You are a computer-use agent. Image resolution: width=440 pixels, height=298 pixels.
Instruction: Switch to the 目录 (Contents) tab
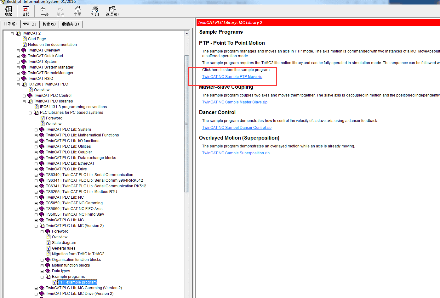pyautogui.click(x=10, y=24)
